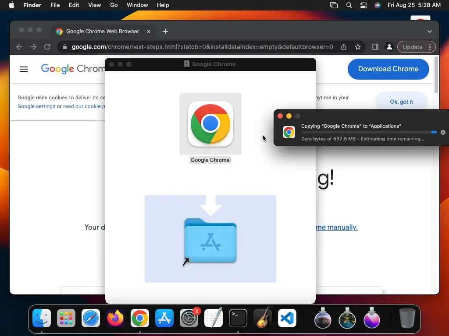
Task: Click the Google Chrome logo on the page
Action: click(x=73, y=69)
